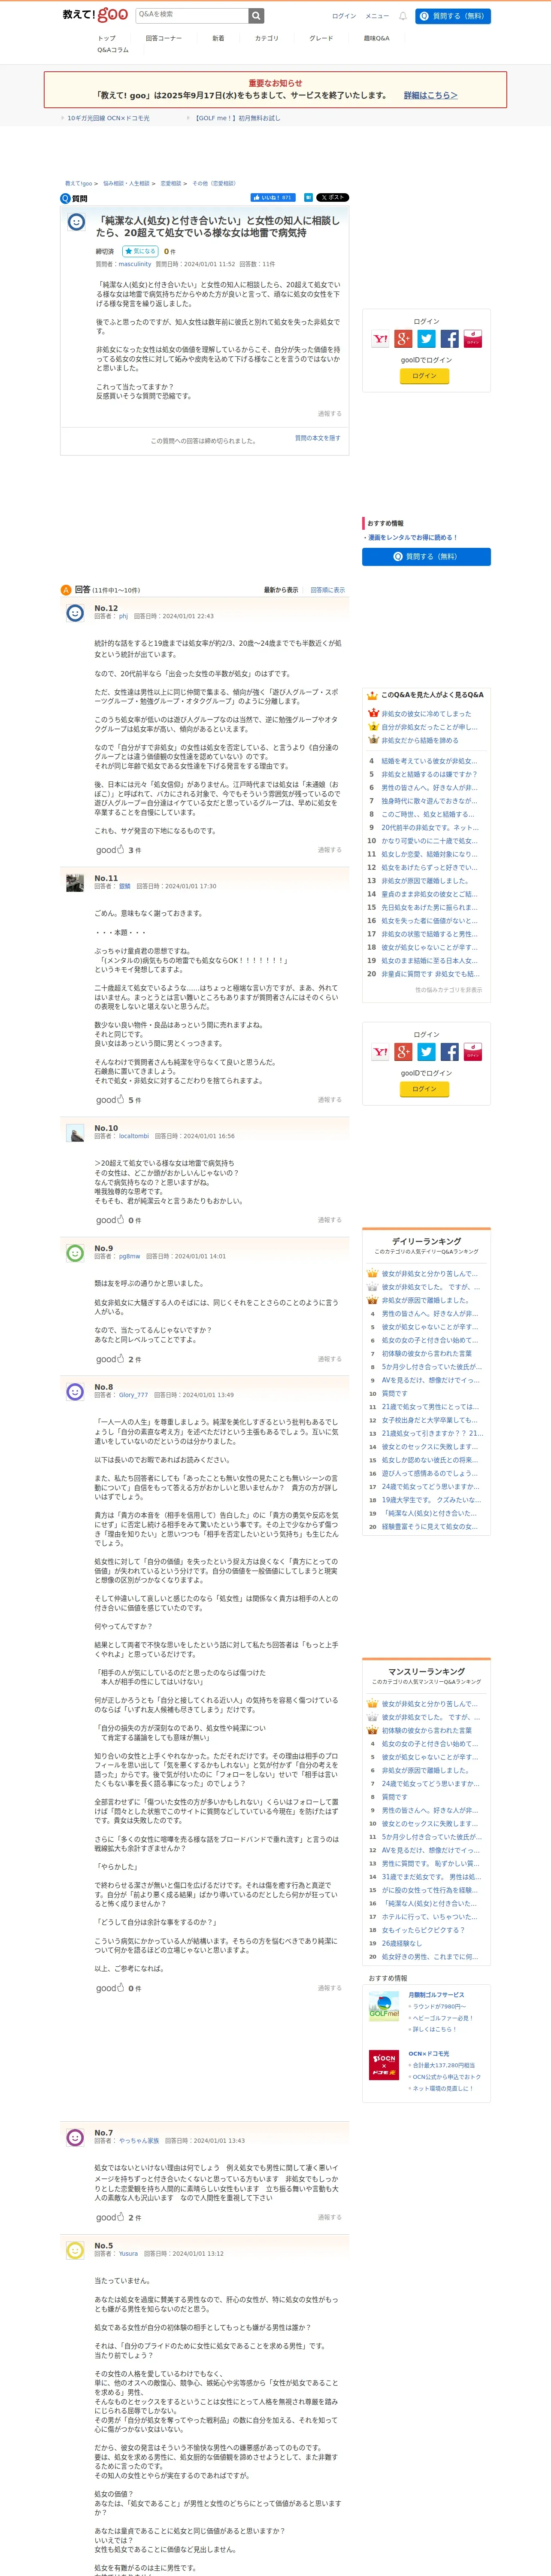
Task: Click the X ポスト share button
Action: click(x=332, y=198)
